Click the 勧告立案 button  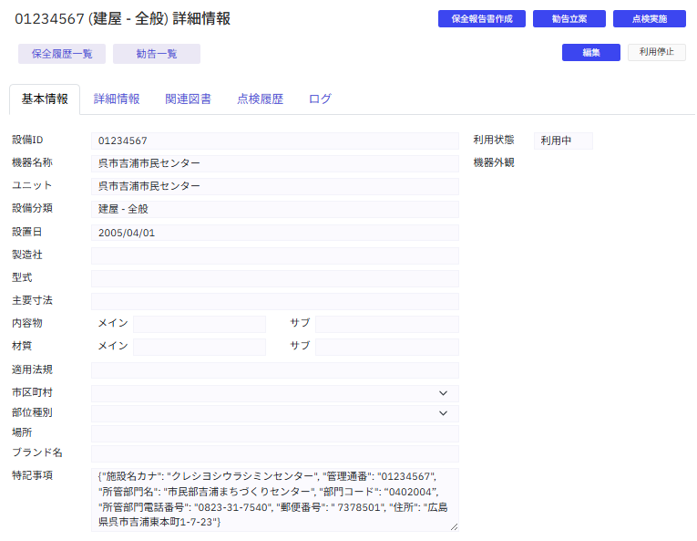(x=569, y=18)
